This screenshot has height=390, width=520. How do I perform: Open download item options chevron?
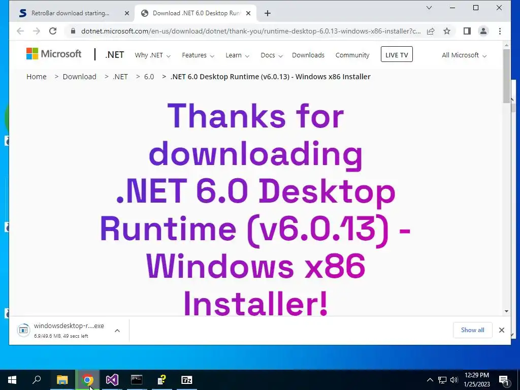[x=117, y=331]
